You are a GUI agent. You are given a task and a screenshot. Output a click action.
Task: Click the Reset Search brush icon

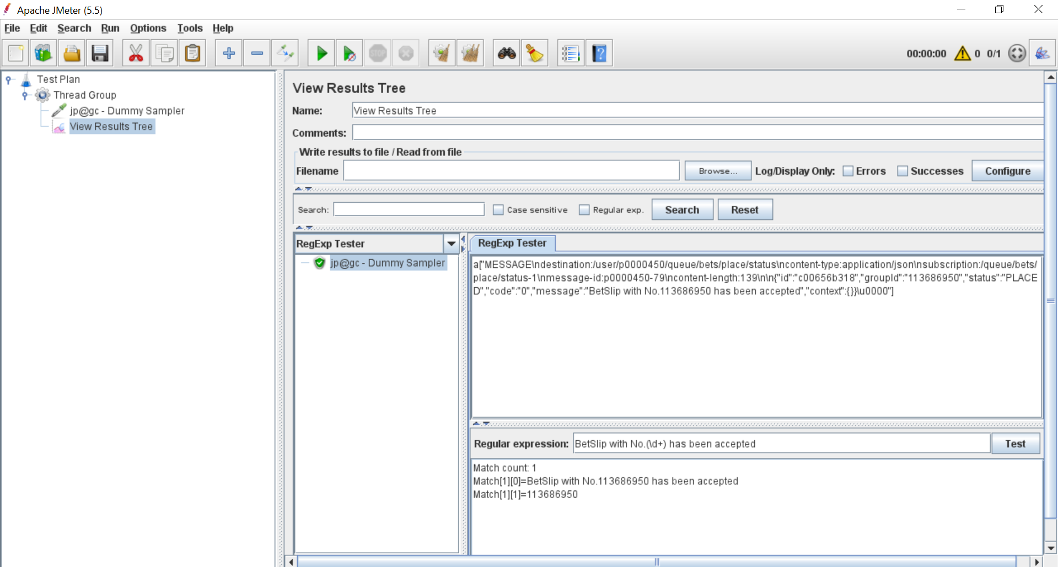click(x=535, y=53)
